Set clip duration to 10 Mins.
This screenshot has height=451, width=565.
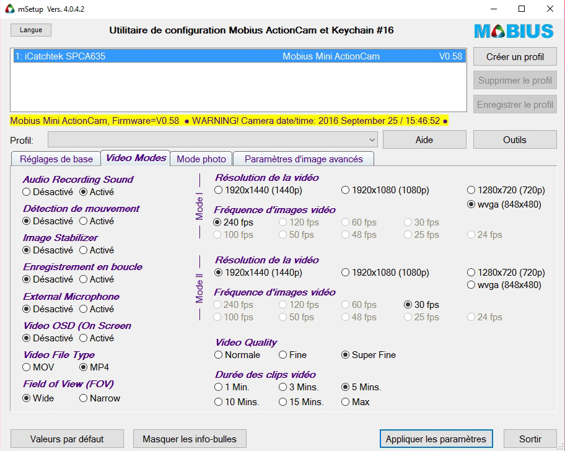[237, 401]
